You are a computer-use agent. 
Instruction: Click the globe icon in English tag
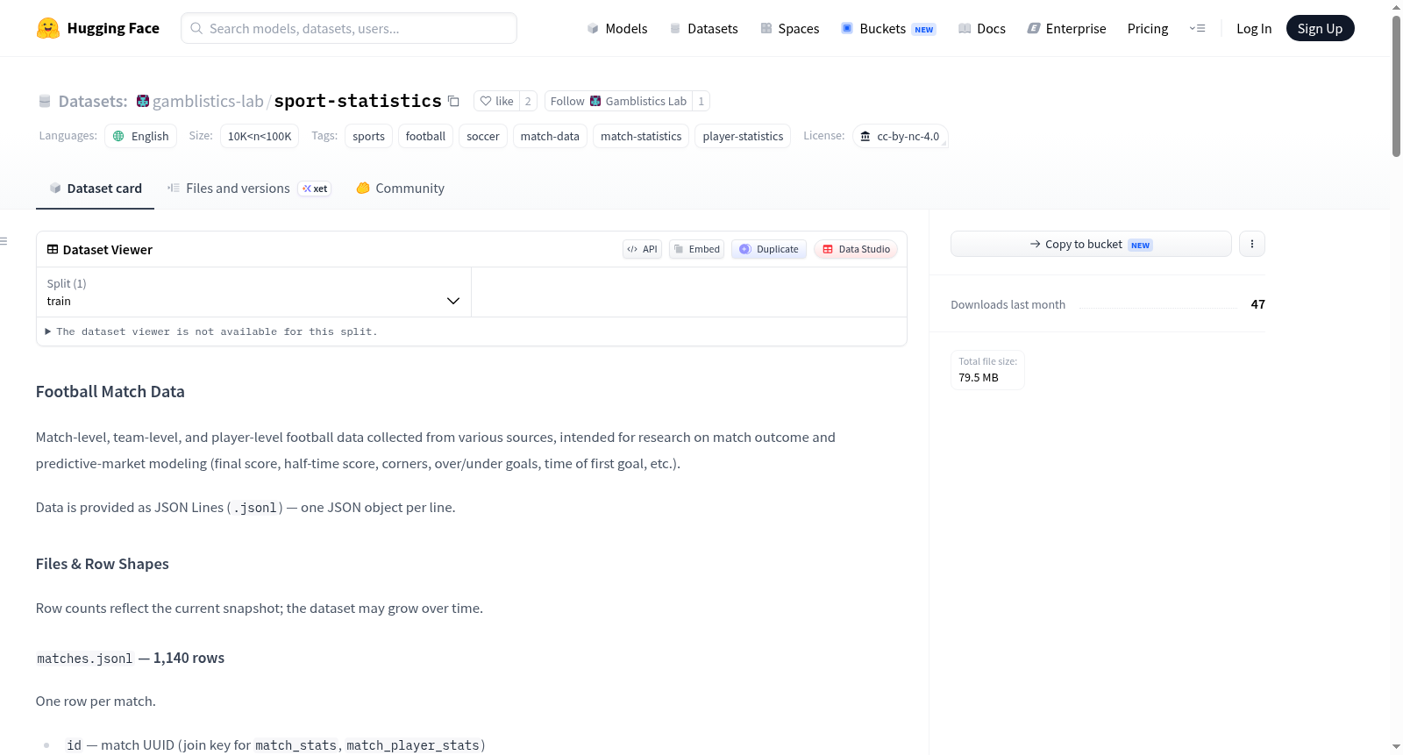118,136
